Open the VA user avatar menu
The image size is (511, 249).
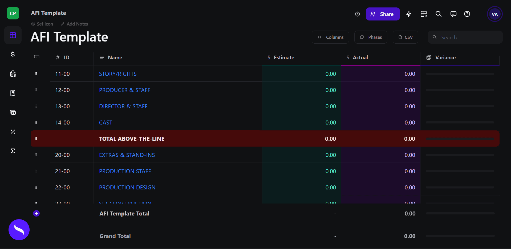click(x=494, y=14)
